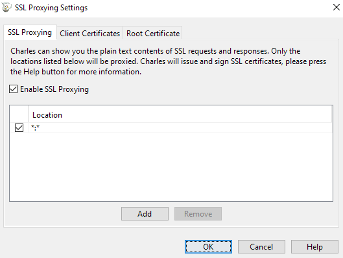Open Help for SSL proxying
Viewport: 343px width, 258px height.
(314, 246)
